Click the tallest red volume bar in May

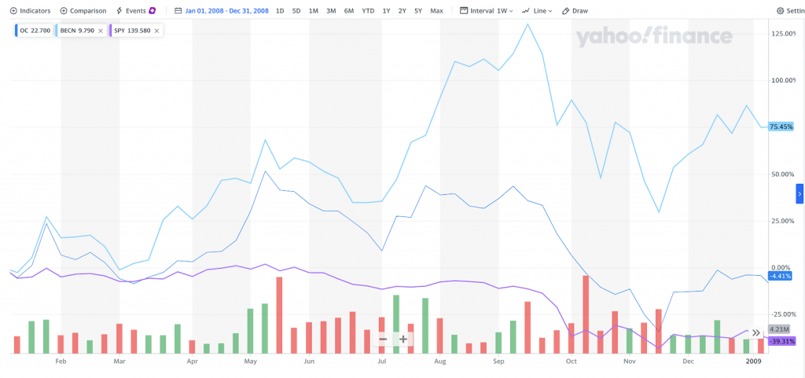click(x=280, y=315)
